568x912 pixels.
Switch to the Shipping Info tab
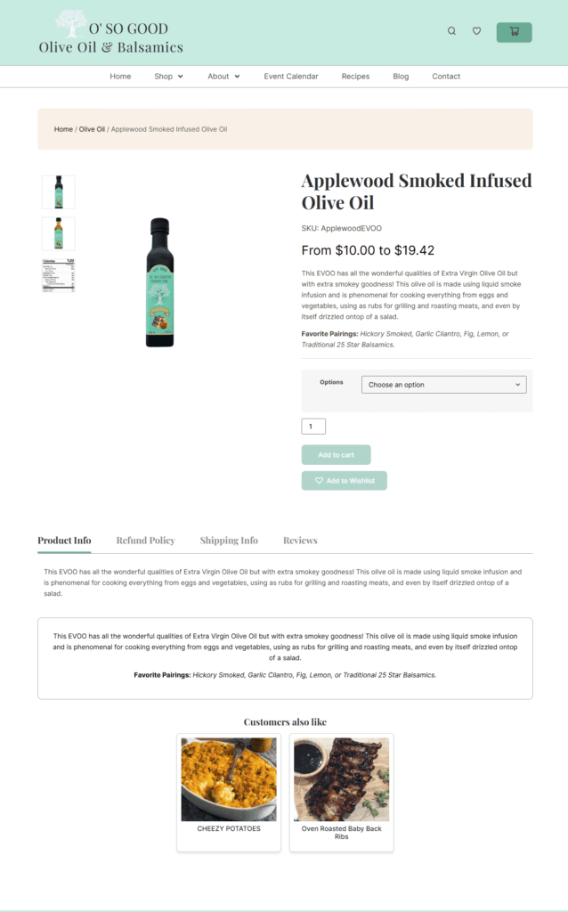click(x=229, y=541)
